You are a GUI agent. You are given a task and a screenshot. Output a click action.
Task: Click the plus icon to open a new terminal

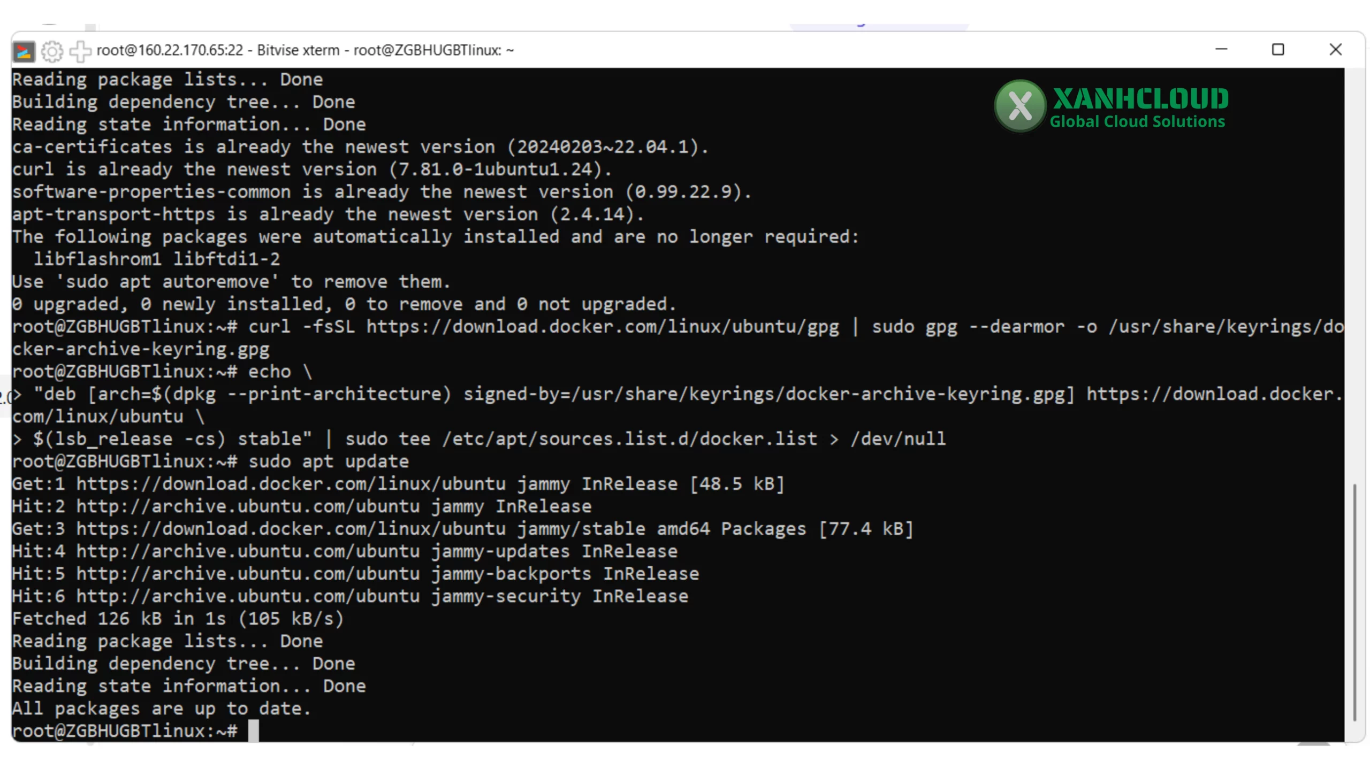[x=80, y=51]
